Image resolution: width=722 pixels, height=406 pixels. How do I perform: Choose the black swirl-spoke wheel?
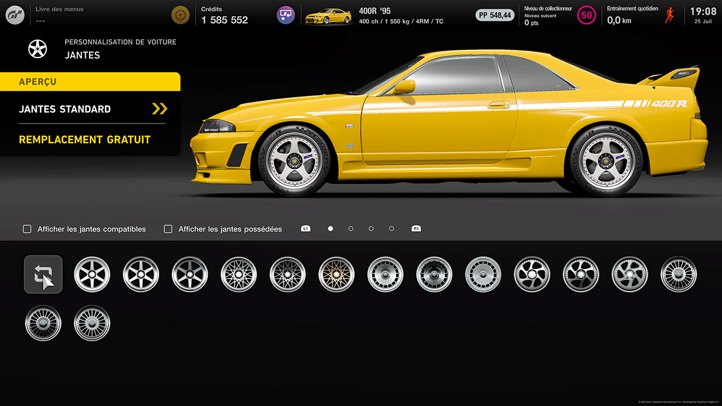pyautogui.click(x=581, y=275)
